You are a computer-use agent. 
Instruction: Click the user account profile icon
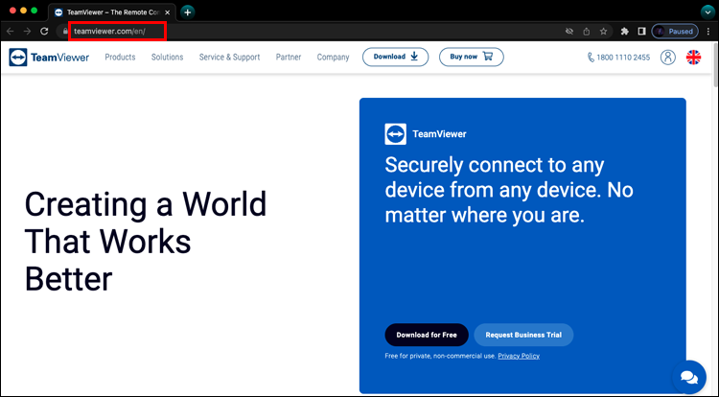[667, 58]
